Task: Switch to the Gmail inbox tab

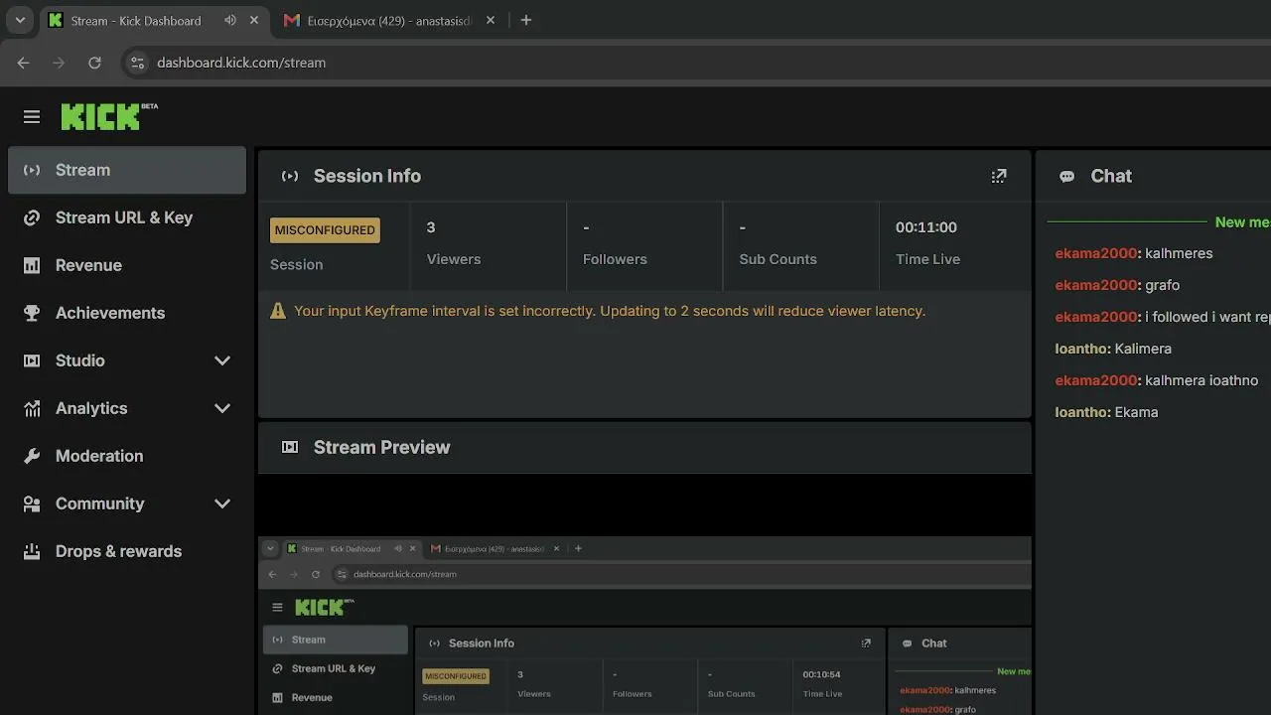Action: pyautogui.click(x=391, y=20)
